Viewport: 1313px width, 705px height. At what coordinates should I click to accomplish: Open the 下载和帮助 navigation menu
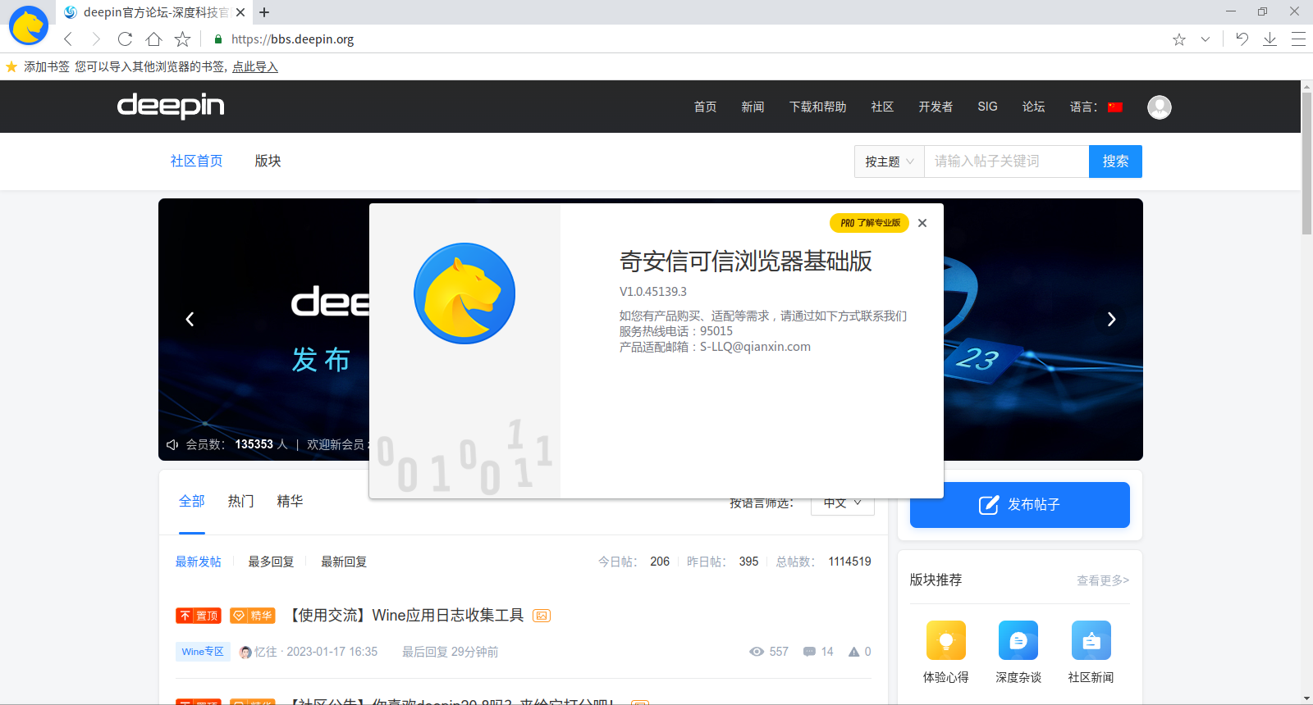(x=817, y=107)
